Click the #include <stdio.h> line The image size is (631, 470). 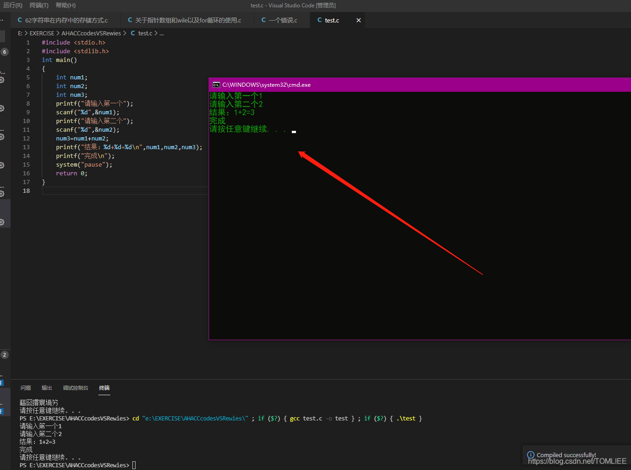(74, 42)
